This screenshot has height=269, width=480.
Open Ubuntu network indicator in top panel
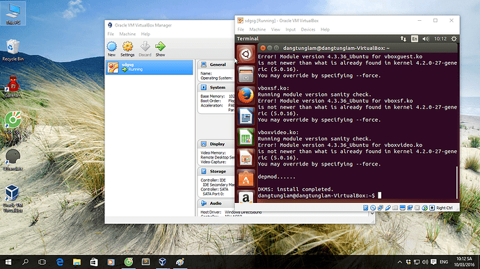pos(403,39)
